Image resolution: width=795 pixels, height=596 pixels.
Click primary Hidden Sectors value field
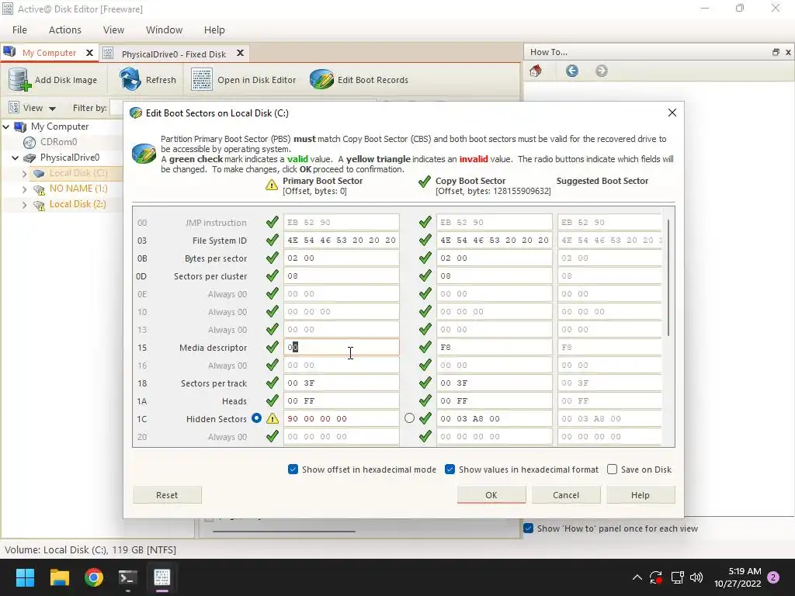[x=342, y=418]
